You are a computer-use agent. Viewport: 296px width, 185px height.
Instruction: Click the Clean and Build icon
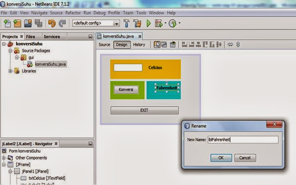click(x=137, y=23)
